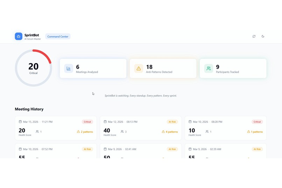282x188 pixels.
Task: Open the Mar 10, 2026 08:28 PM meeting
Action: tap(226, 128)
